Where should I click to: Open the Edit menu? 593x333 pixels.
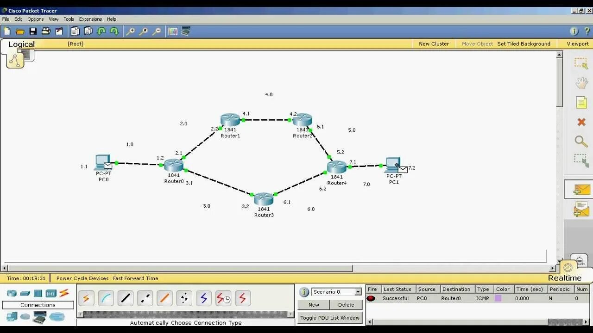point(18,19)
